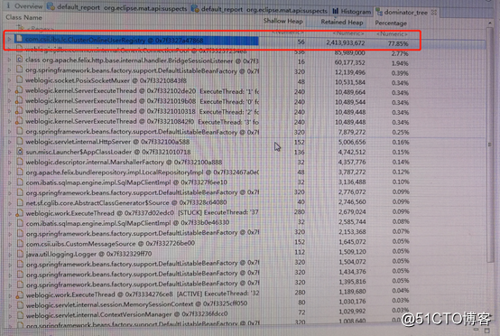Click object icon of ClusterOnlineUserRegistry
The height and width of the screenshot is (336, 500).
(x=19, y=39)
